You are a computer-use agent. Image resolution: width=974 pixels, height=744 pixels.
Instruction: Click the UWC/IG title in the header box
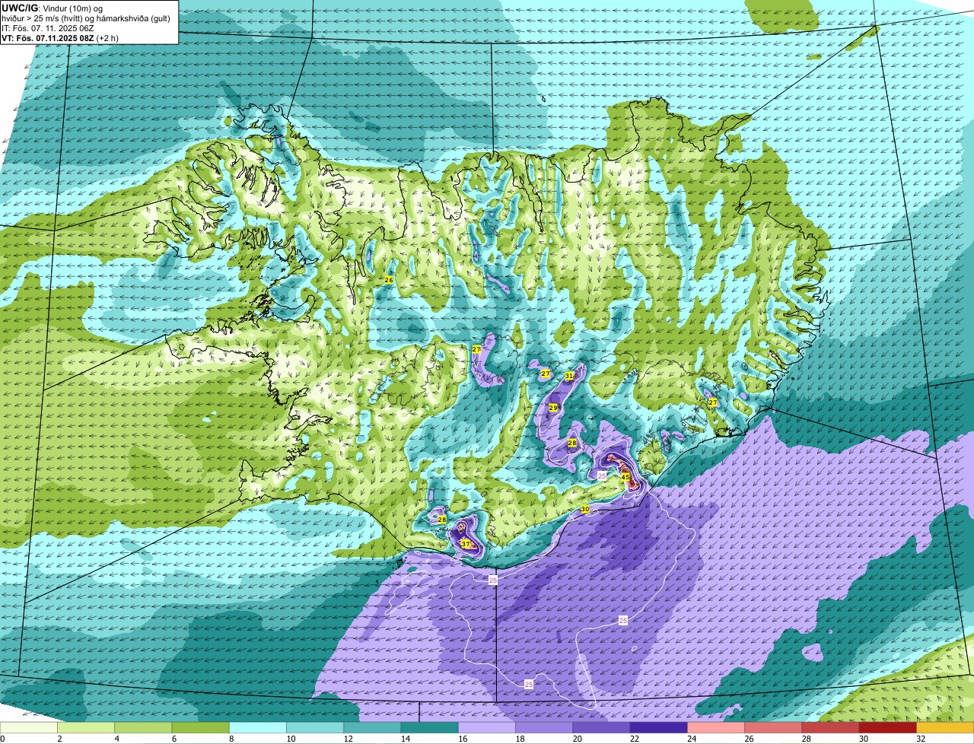20,7
